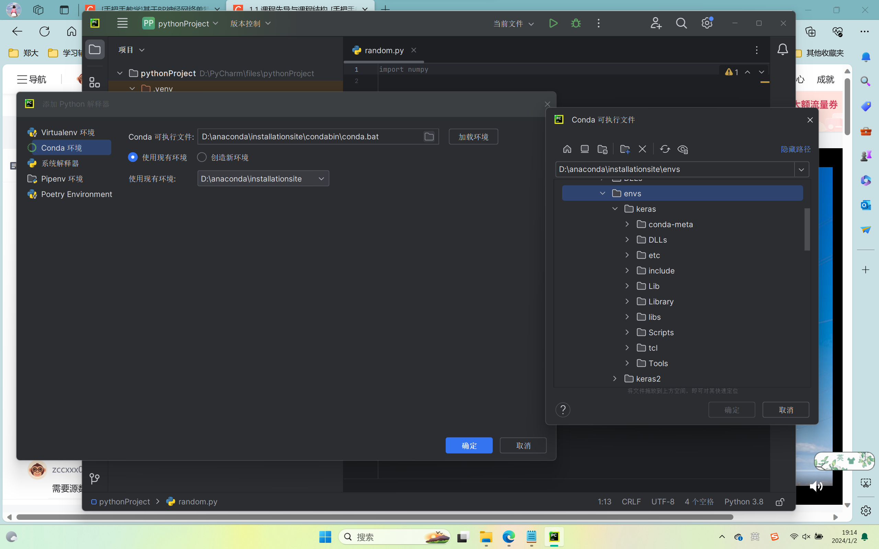Toggle showing hidden files in file chooser
This screenshot has height=549, width=879.
click(x=683, y=149)
